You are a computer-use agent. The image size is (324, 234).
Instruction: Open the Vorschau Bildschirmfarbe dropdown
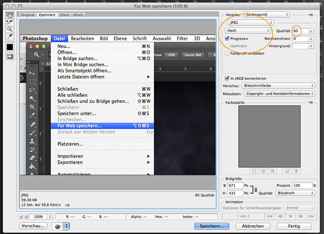(278, 86)
